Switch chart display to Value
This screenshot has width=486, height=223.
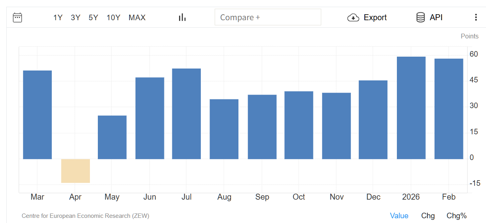click(399, 216)
